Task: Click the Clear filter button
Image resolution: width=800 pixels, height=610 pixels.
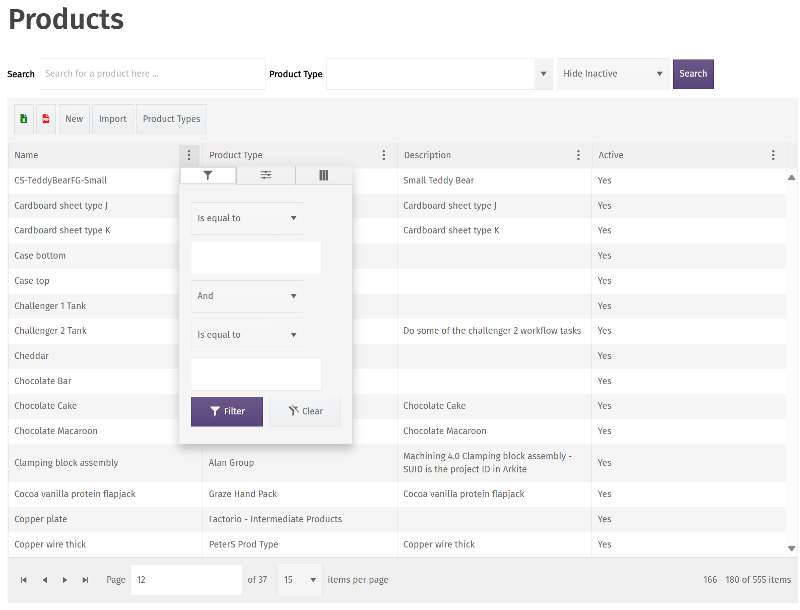Action: (305, 411)
